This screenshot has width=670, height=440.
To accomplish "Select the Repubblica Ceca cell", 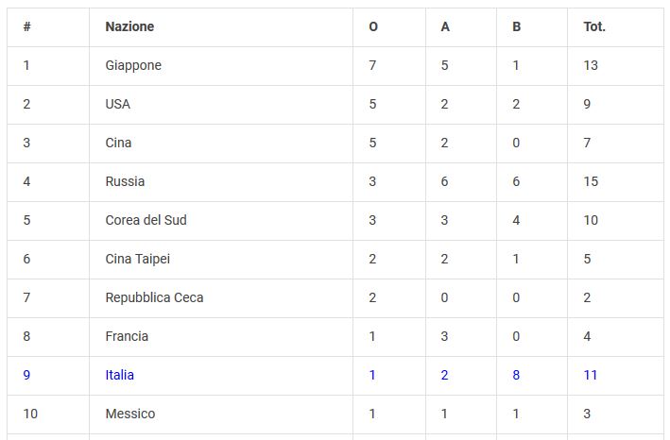I will point(154,297).
